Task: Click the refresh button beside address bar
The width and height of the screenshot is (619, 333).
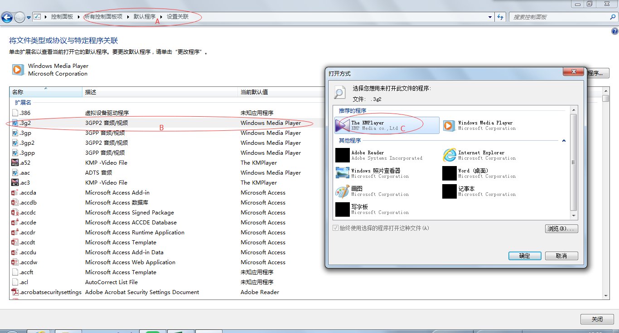Action: click(500, 17)
